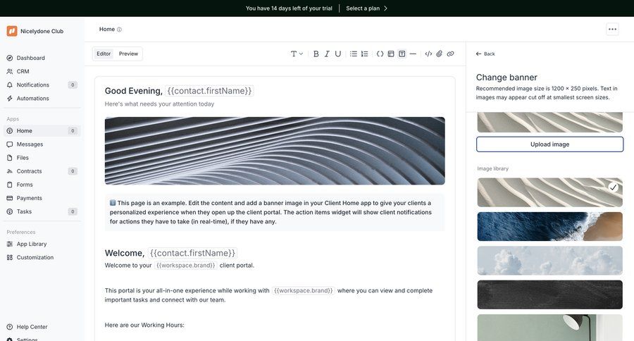The width and height of the screenshot is (634, 341).
Task: Click the Home page title
Action: [107, 29]
